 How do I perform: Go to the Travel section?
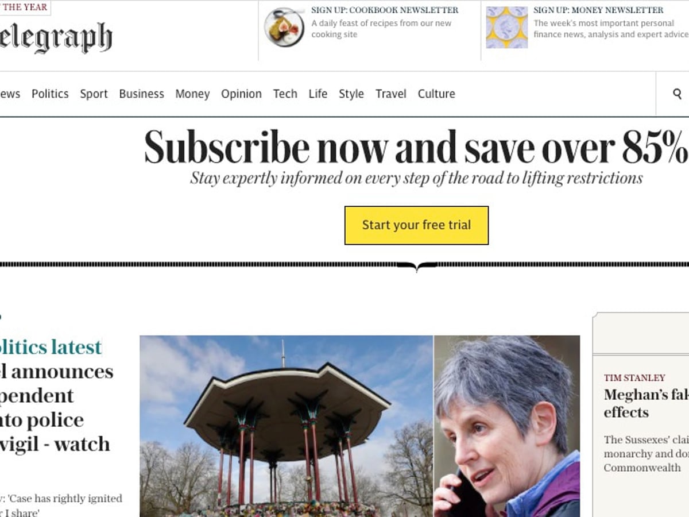click(391, 94)
